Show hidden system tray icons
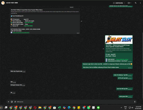143x110 pixels. click(121, 108)
